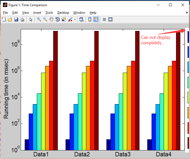Open a file with the folder icon
Screen dimensions: 190x159
point(10,19)
